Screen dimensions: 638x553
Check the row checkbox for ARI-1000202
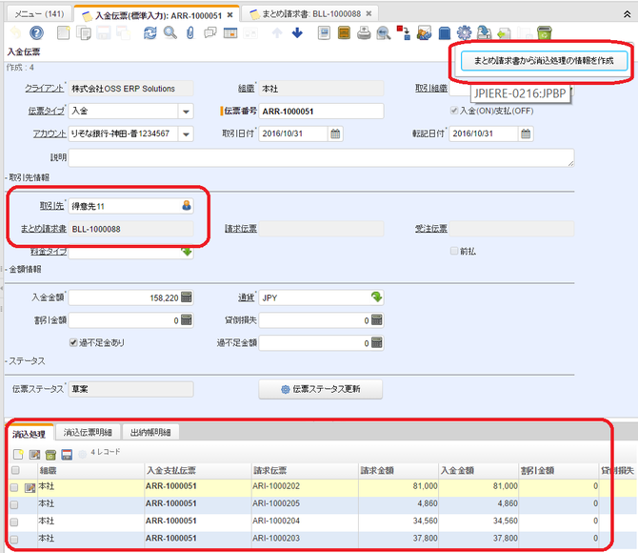pos(14,487)
